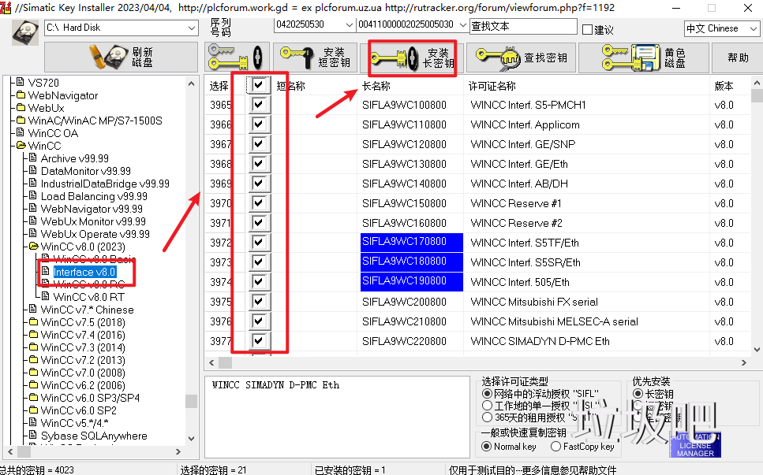Select the FastCopy key radio option
Screen dimensions: 763x475
556,447
